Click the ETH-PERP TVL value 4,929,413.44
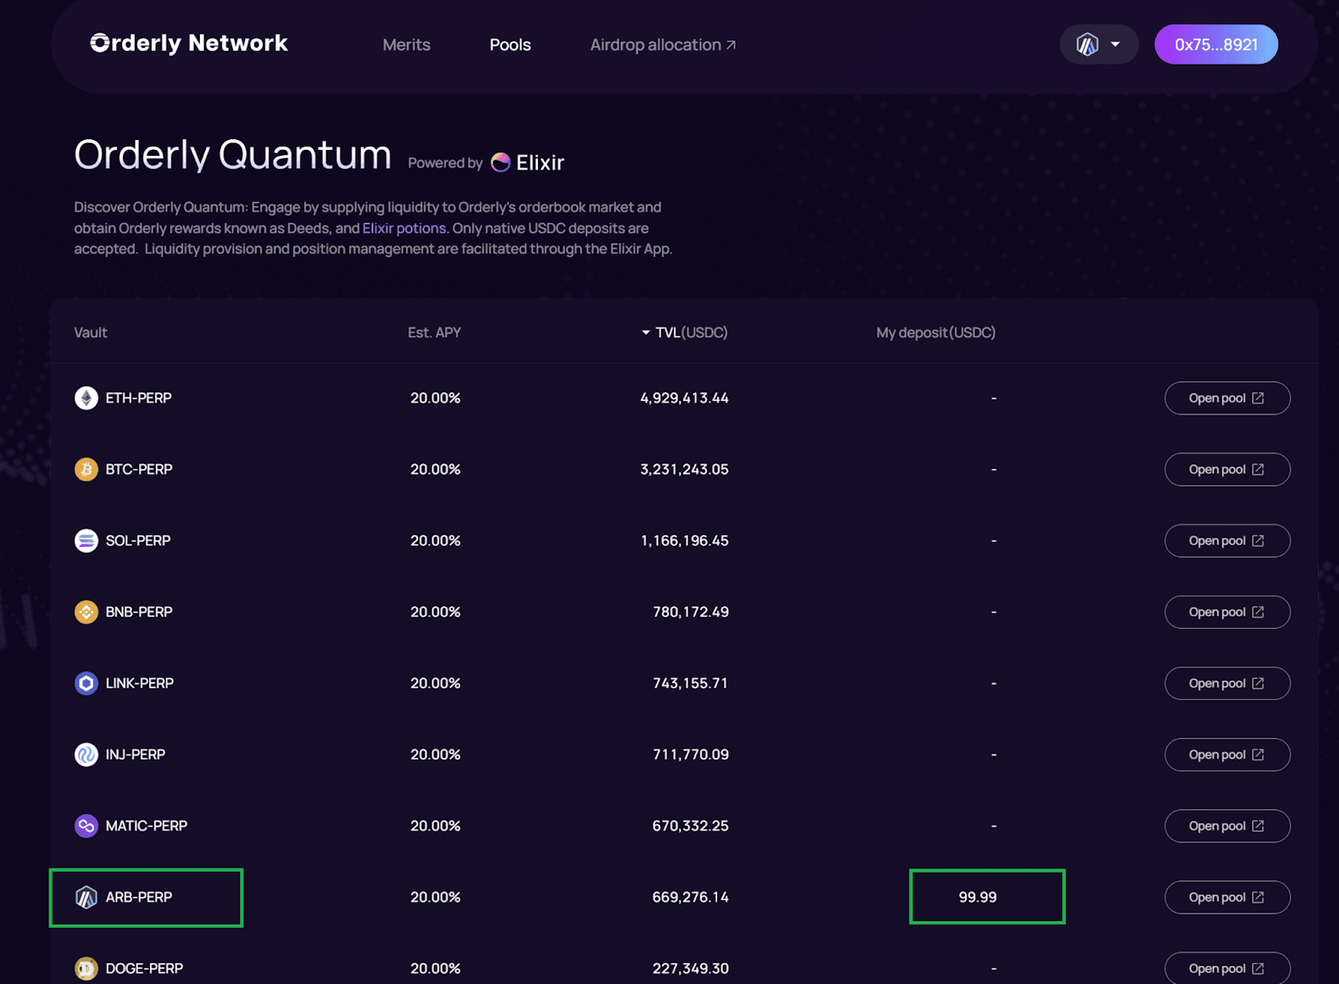 [x=685, y=398]
